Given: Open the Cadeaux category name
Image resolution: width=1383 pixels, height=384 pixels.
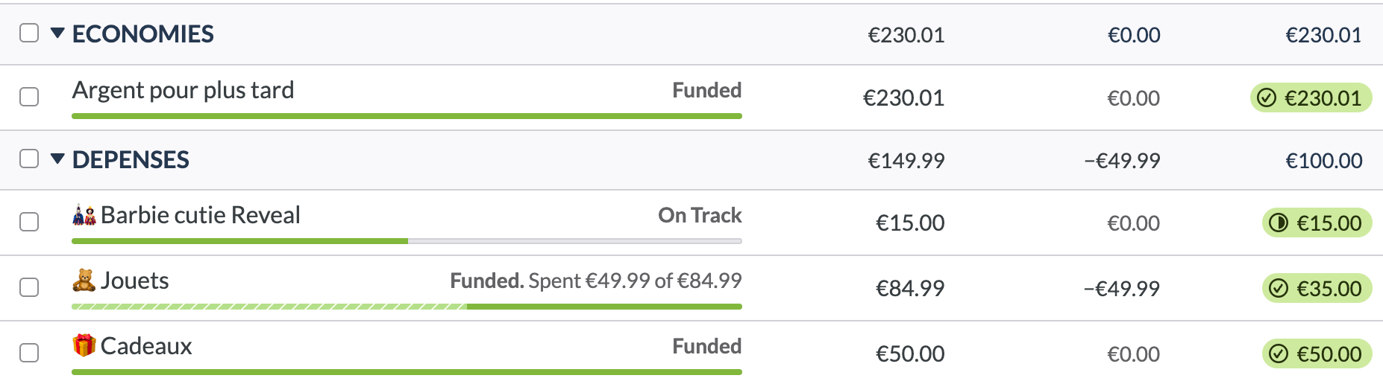Looking at the screenshot, I should [146, 346].
